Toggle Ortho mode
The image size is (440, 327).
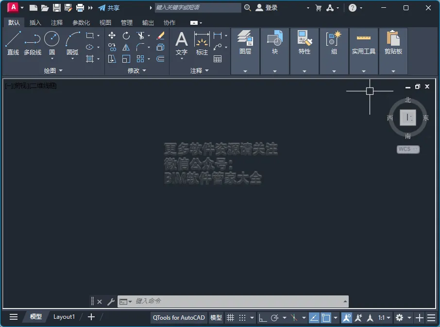pos(263,318)
